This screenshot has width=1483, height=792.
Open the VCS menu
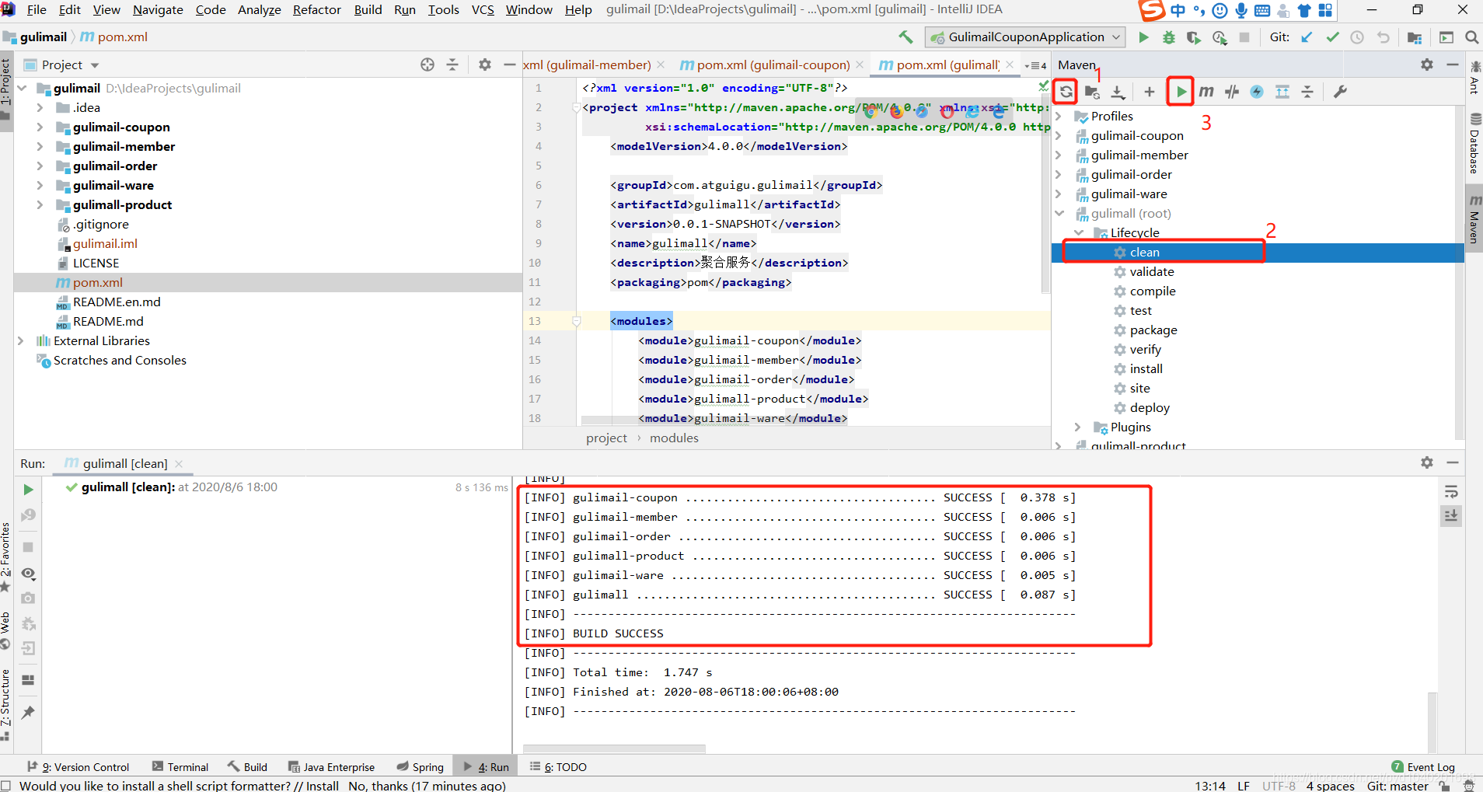(483, 9)
